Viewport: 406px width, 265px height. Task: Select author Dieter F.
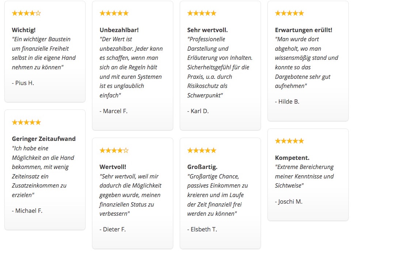tap(113, 229)
